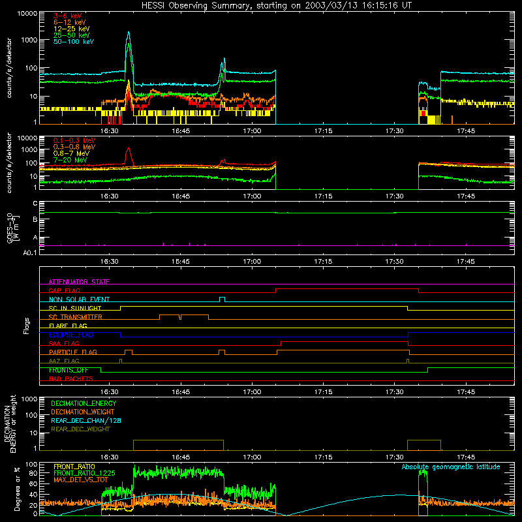Click the BAD_PACKETS flag label
The image size is (522, 522).
tap(71, 378)
